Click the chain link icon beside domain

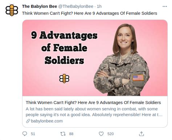point(28,121)
